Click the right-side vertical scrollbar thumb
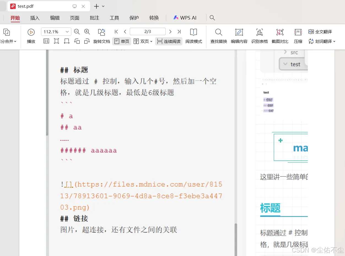The width and height of the screenshot is (345, 256). pos(236,240)
